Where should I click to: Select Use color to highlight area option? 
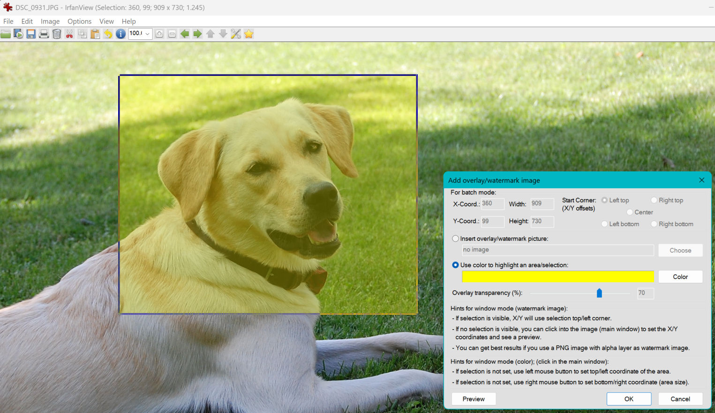click(x=455, y=265)
